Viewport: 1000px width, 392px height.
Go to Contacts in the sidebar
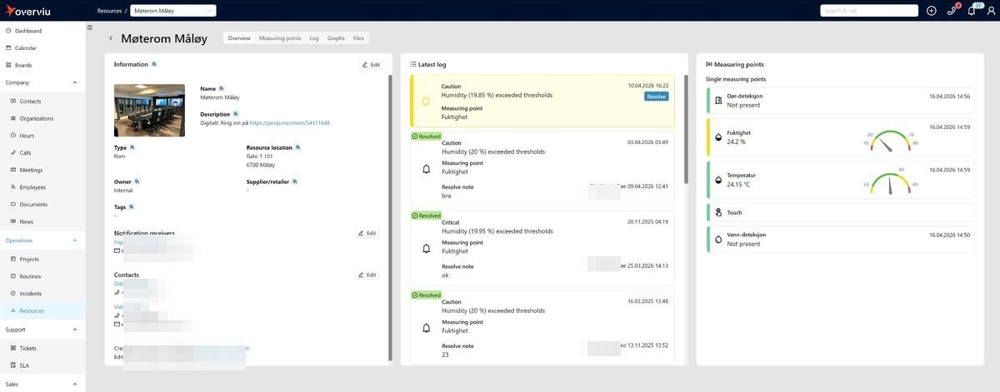click(x=42, y=101)
